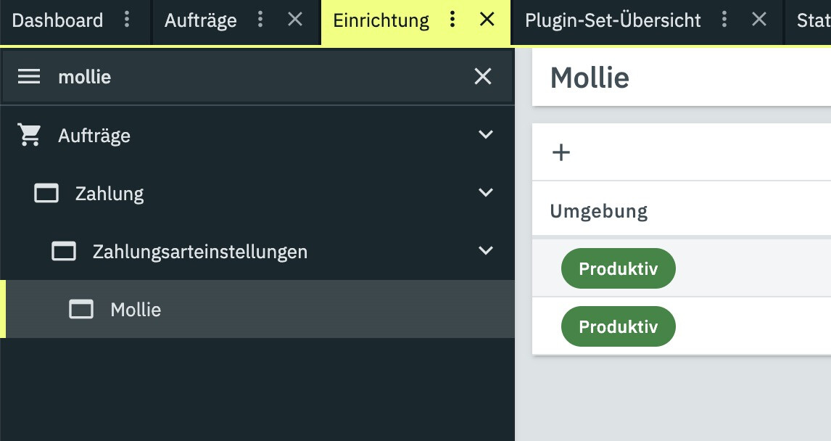Focus the mollie search input field
The image size is (831, 441).
(260, 77)
